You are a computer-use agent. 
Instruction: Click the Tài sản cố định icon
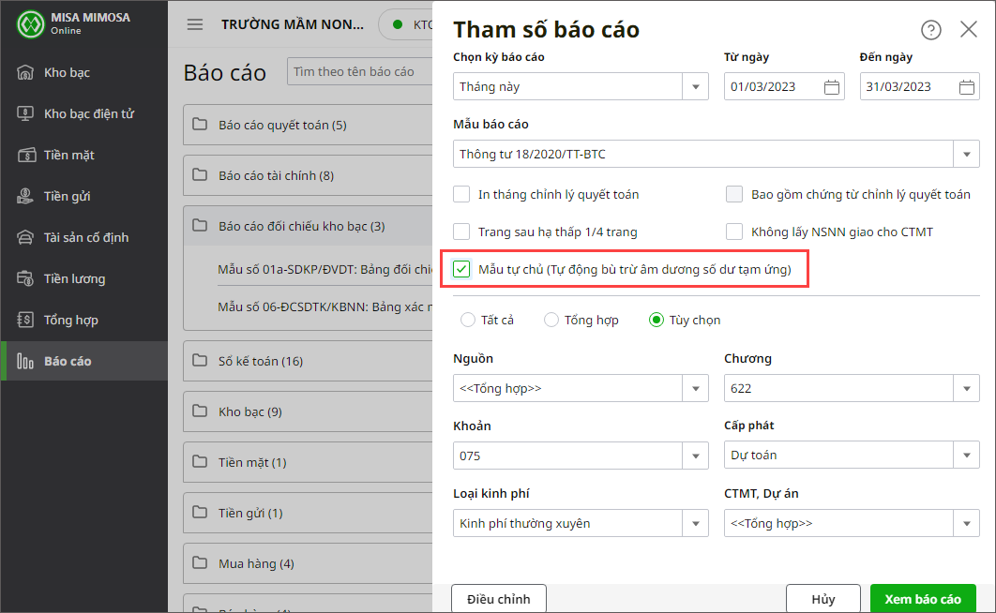(x=26, y=237)
